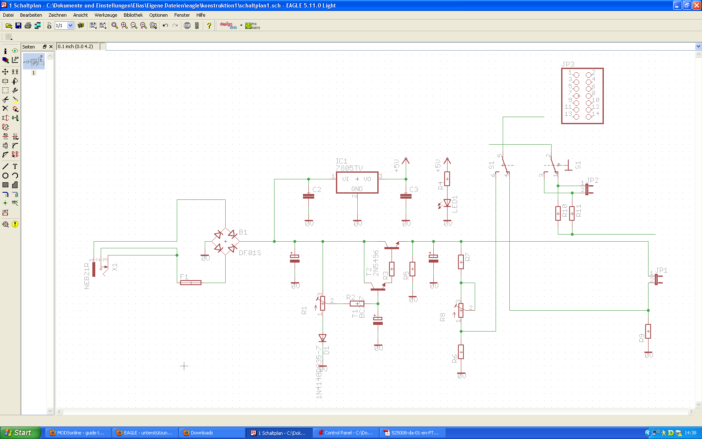Save the schematic with the floppy icon
Viewport: 702px width, 439px height.
(18, 26)
